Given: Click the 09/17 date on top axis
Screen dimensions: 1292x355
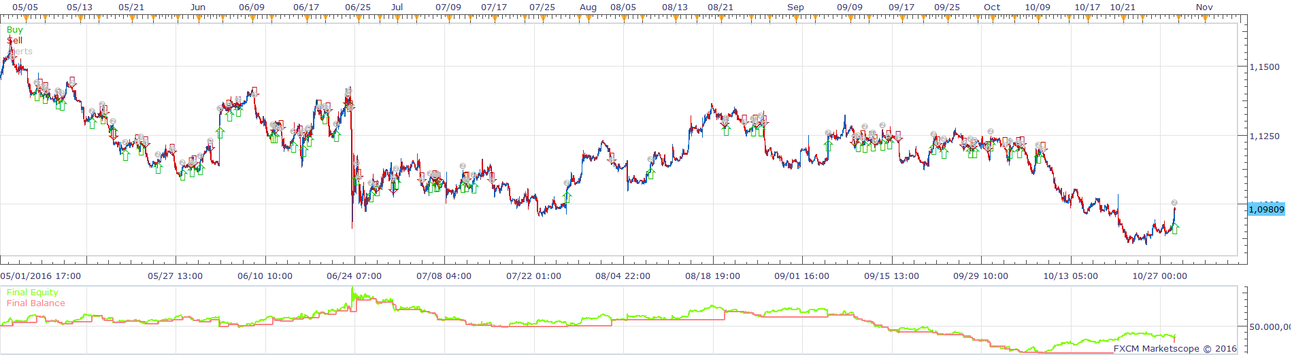Looking at the screenshot, I should pos(901,7).
